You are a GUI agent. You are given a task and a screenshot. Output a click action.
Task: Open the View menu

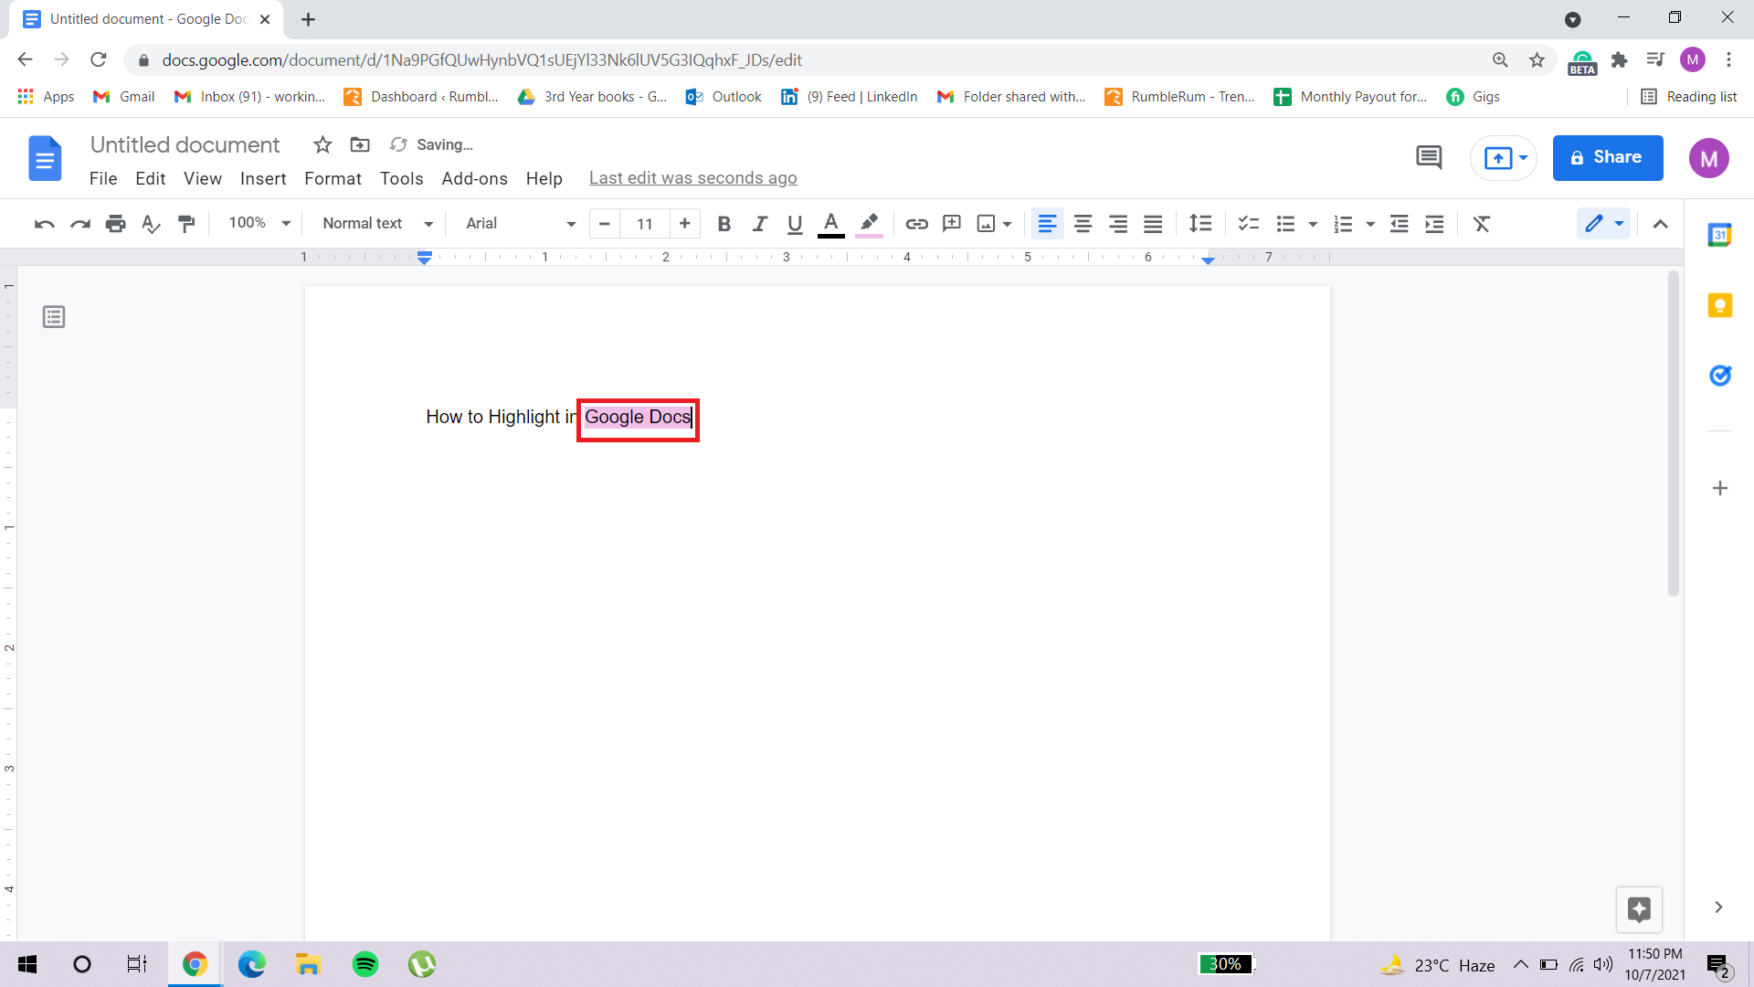tap(203, 178)
